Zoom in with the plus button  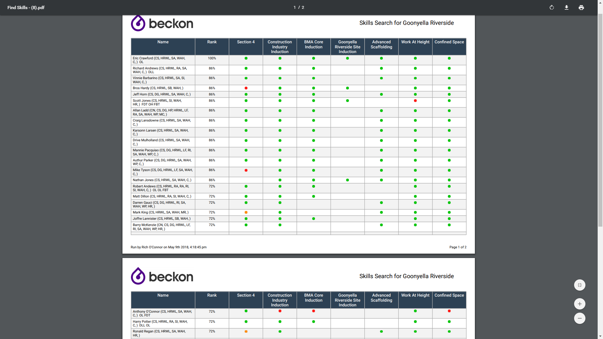(580, 304)
